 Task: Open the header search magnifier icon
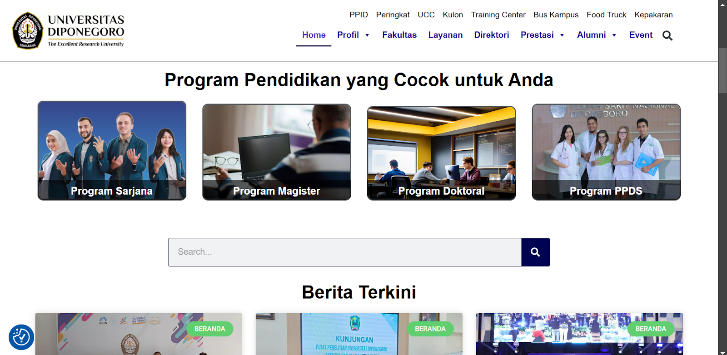point(667,35)
